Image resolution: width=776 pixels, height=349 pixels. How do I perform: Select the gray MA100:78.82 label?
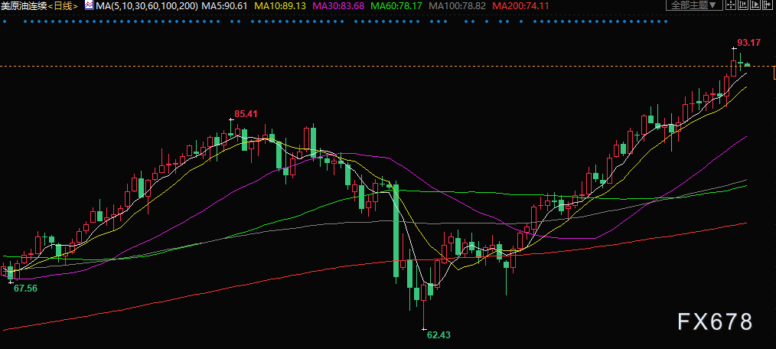(x=458, y=6)
